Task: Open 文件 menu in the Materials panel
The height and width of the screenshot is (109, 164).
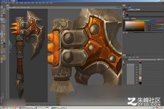Action: click(126, 57)
